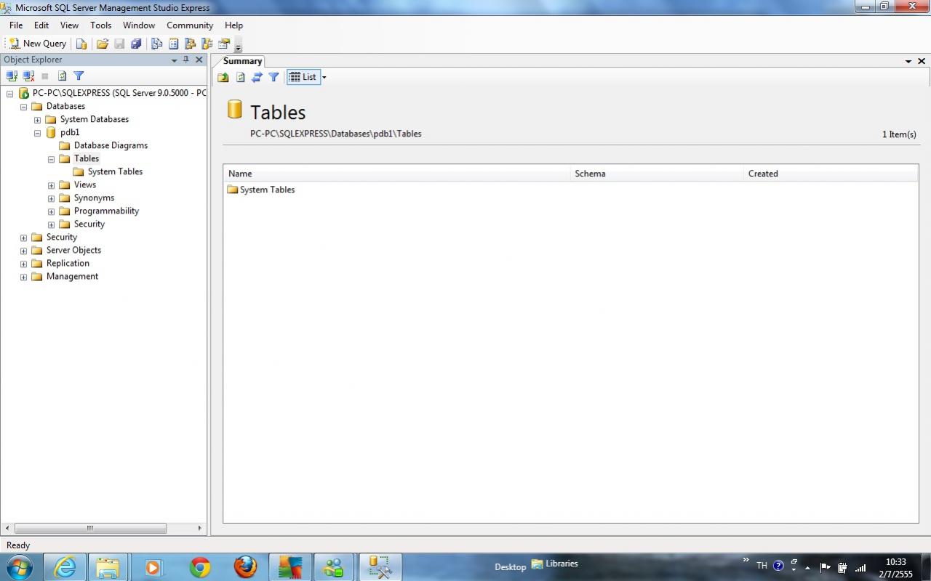Open the List view dropdown arrow
The height and width of the screenshot is (581, 931).
pyautogui.click(x=324, y=77)
